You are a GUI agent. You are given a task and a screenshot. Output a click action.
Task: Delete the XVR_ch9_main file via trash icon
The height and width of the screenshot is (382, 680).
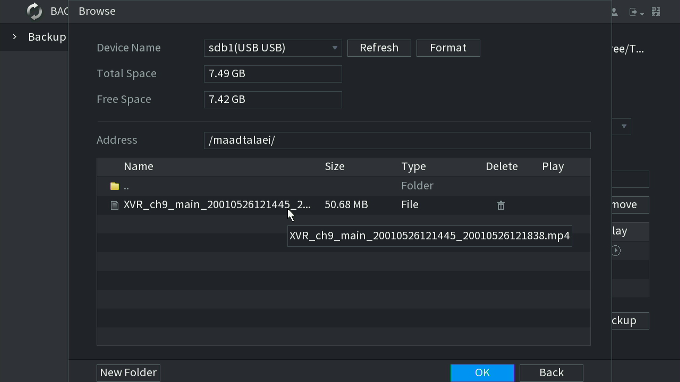pos(501,205)
